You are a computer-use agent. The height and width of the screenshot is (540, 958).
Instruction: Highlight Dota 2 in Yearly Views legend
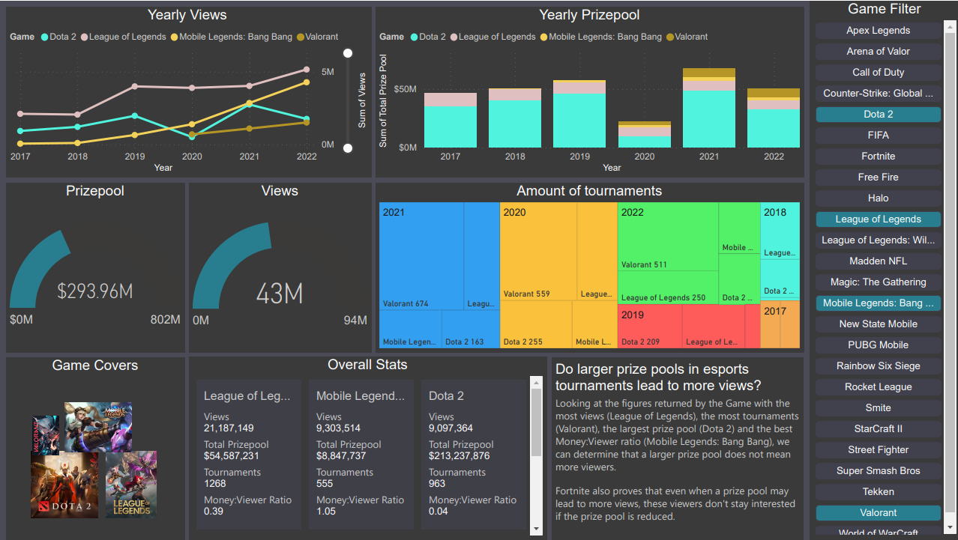(x=58, y=37)
